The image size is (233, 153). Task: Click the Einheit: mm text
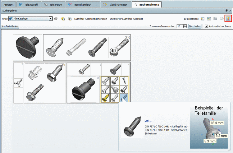(151, 133)
